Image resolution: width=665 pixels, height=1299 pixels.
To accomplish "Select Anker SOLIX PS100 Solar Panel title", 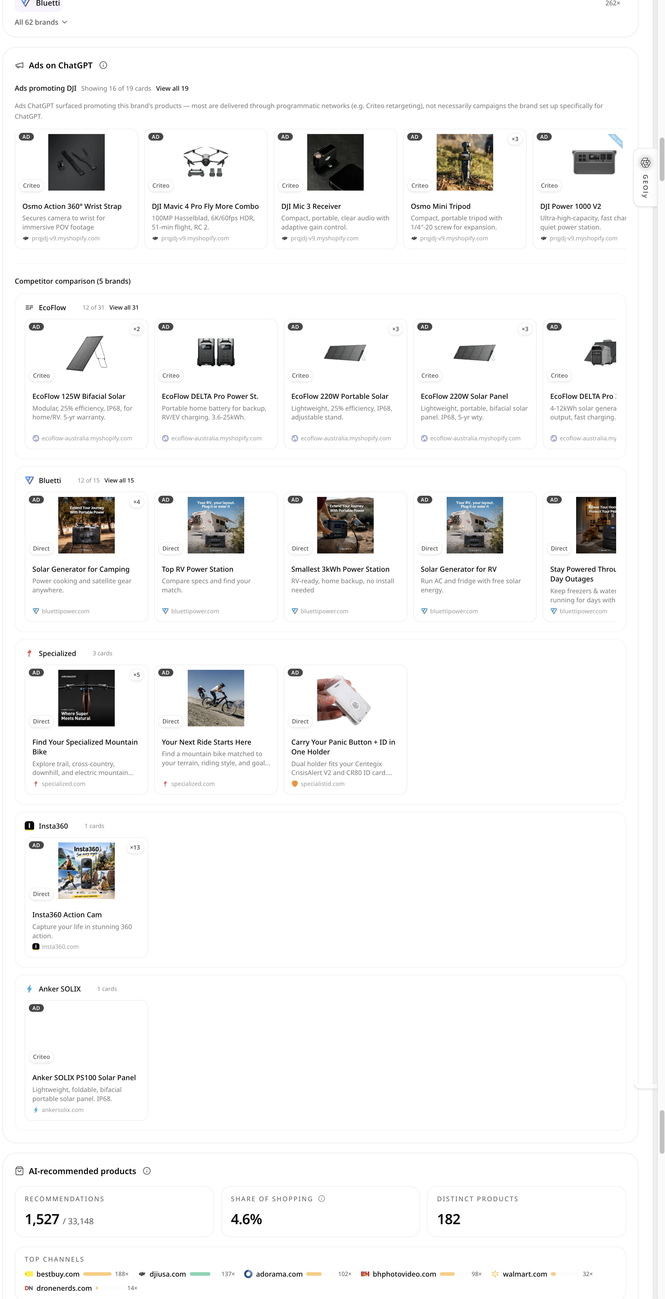I will (84, 1077).
